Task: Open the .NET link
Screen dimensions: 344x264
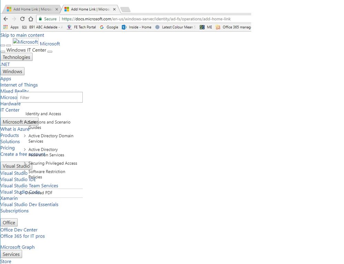Action: [5, 64]
